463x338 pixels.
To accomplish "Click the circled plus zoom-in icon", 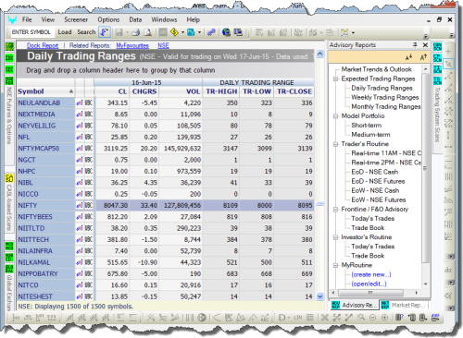I will tap(384, 318).
